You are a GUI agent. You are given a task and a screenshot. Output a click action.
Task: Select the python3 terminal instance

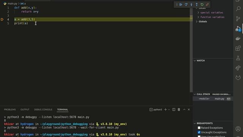(x=156, y=110)
